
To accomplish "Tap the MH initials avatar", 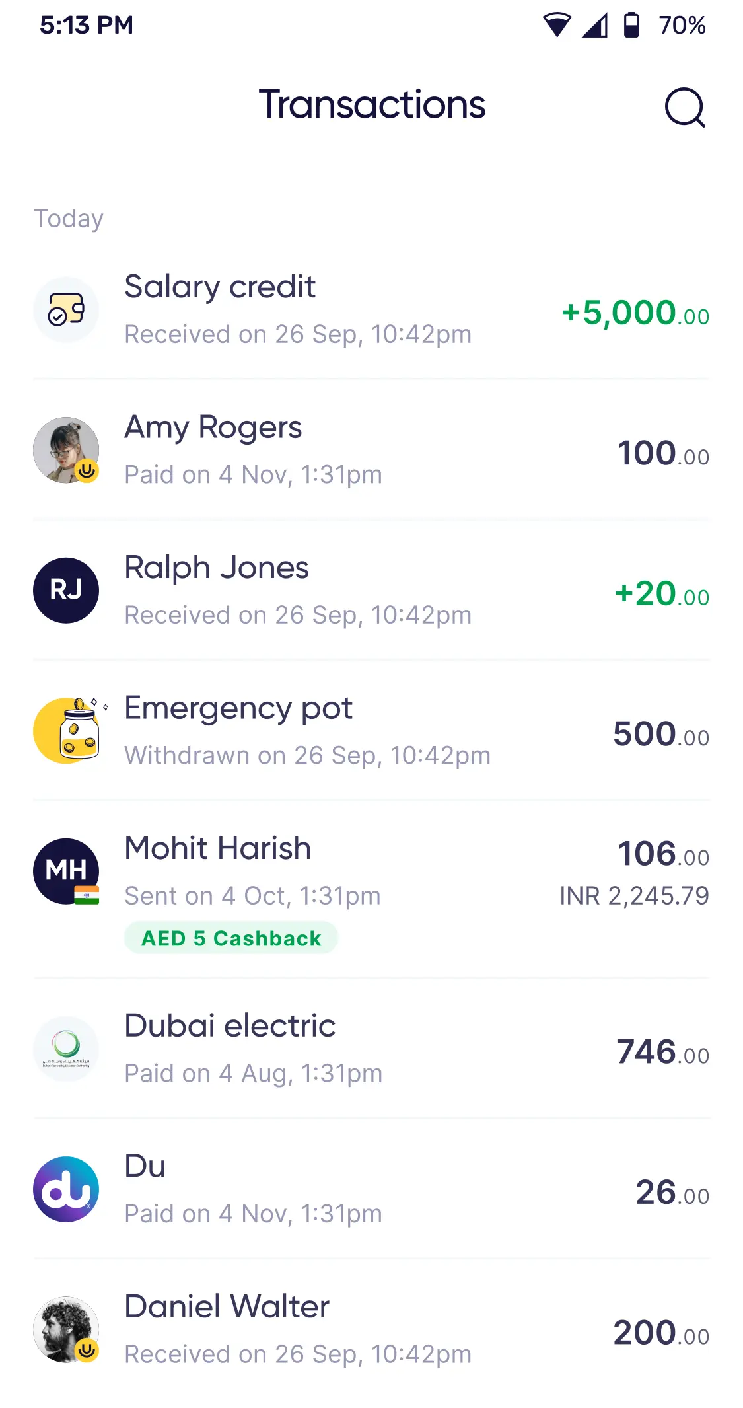I will click(66, 871).
